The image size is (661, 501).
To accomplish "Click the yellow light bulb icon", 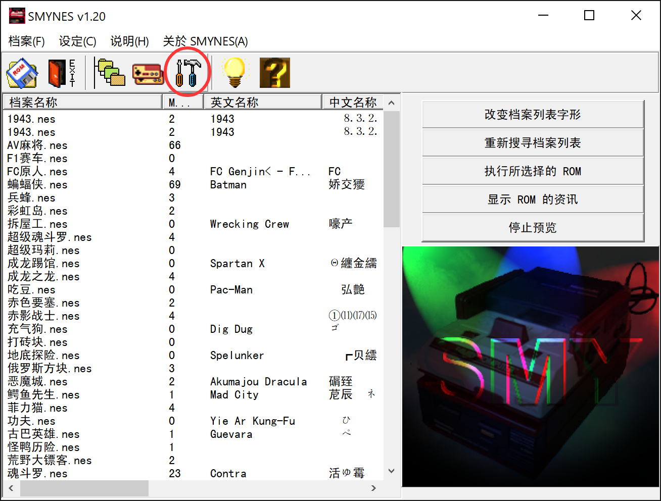I will (x=234, y=73).
